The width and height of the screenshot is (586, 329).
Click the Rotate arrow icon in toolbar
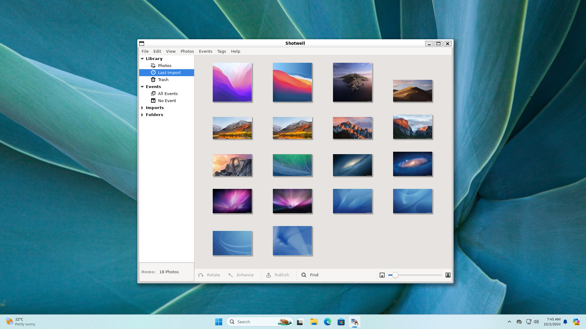pos(201,275)
